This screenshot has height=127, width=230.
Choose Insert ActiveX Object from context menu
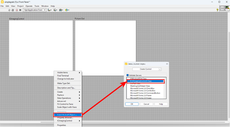pyautogui.click(x=67, y=115)
